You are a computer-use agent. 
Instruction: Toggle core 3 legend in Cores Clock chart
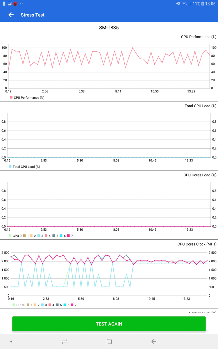[44, 305]
